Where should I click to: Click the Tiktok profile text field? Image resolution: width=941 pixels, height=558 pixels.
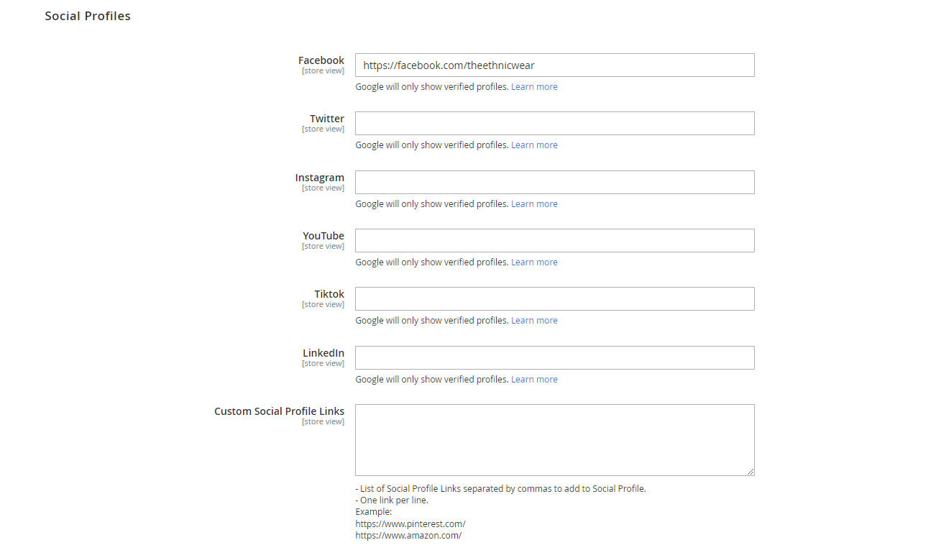coord(554,299)
